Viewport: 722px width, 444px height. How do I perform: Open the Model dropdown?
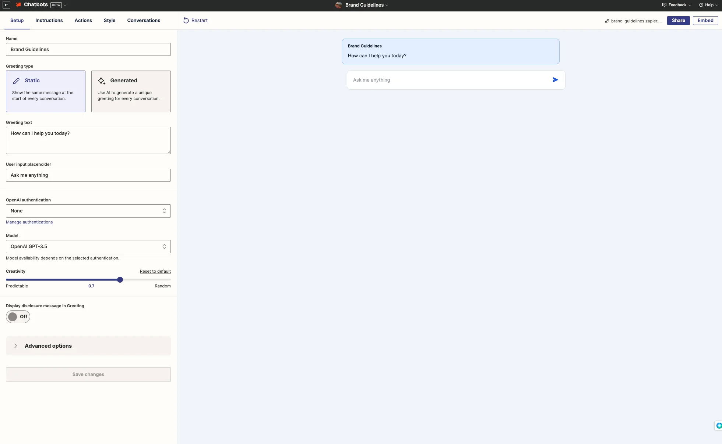click(88, 247)
